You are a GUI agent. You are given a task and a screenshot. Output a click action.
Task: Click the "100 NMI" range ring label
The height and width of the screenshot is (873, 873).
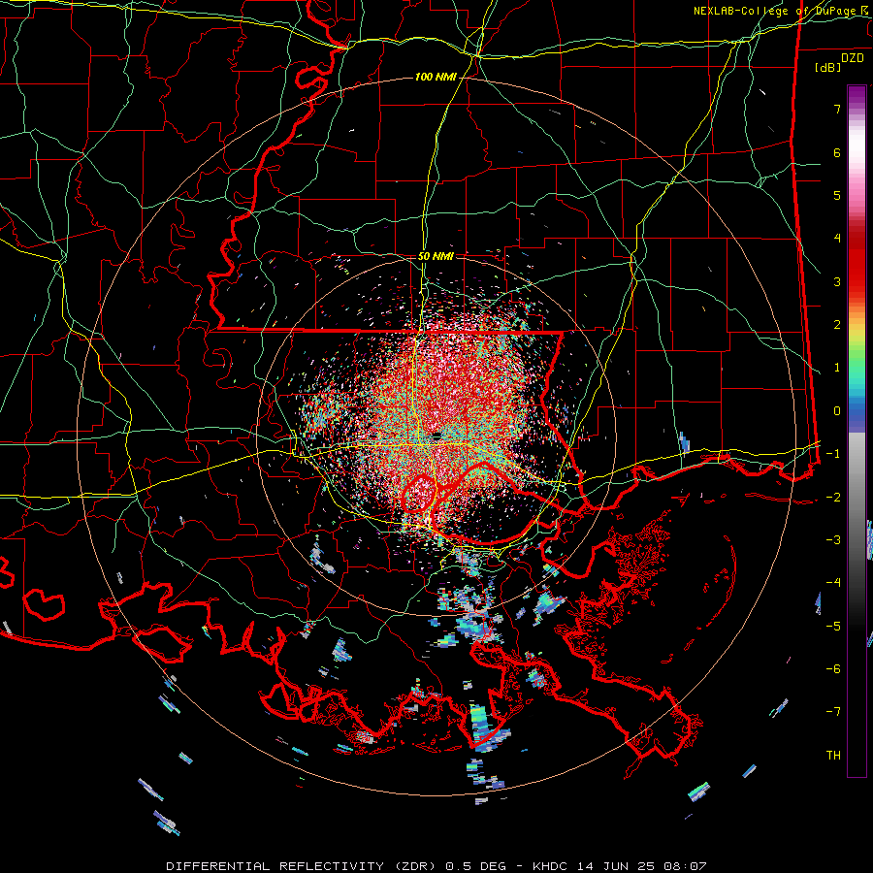pyautogui.click(x=436, y=77)
